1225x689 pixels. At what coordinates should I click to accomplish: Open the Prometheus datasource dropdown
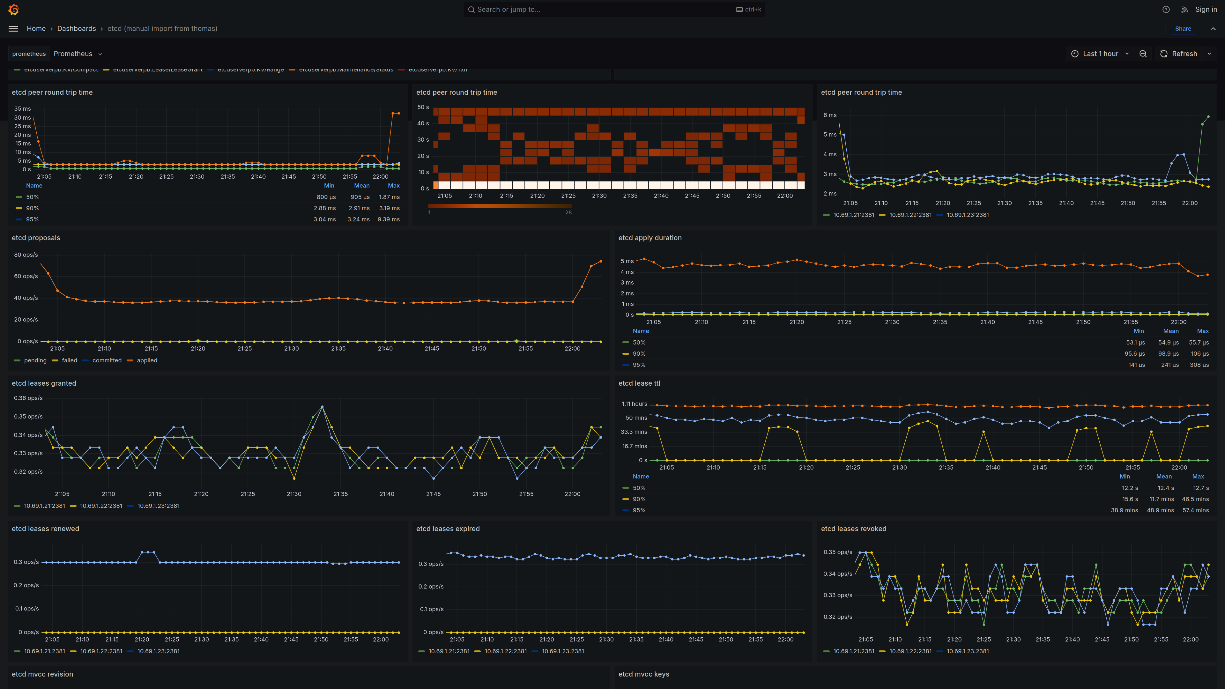(x=78, y=54)
